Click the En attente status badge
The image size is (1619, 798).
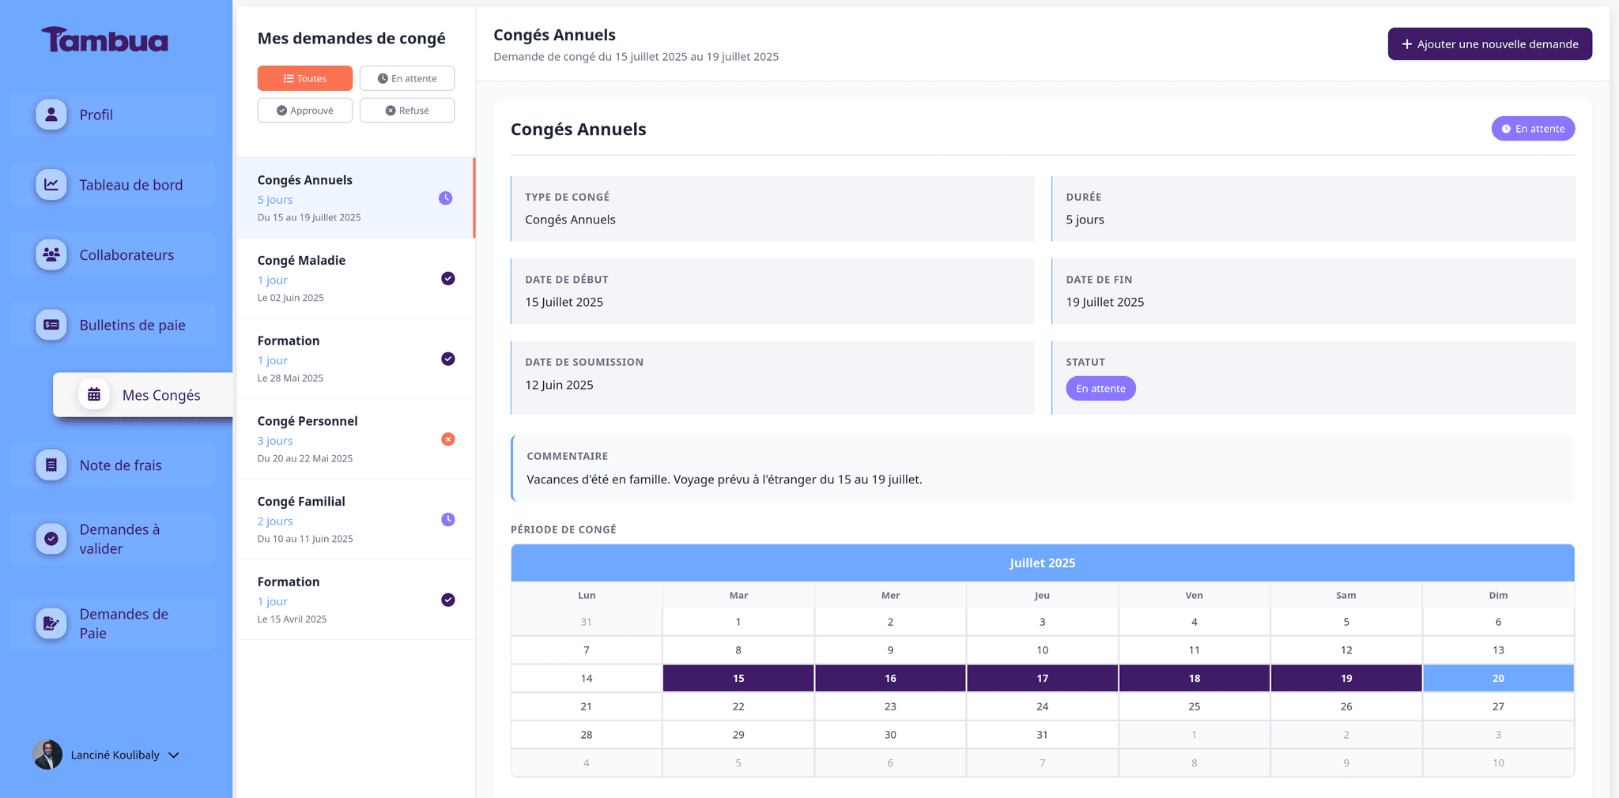1533,128
